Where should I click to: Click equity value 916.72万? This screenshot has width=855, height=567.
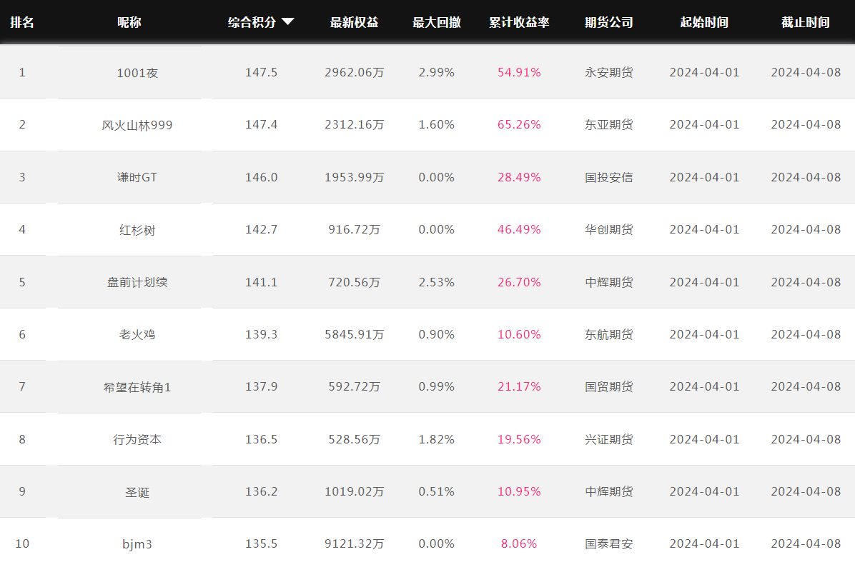[355, 230]
